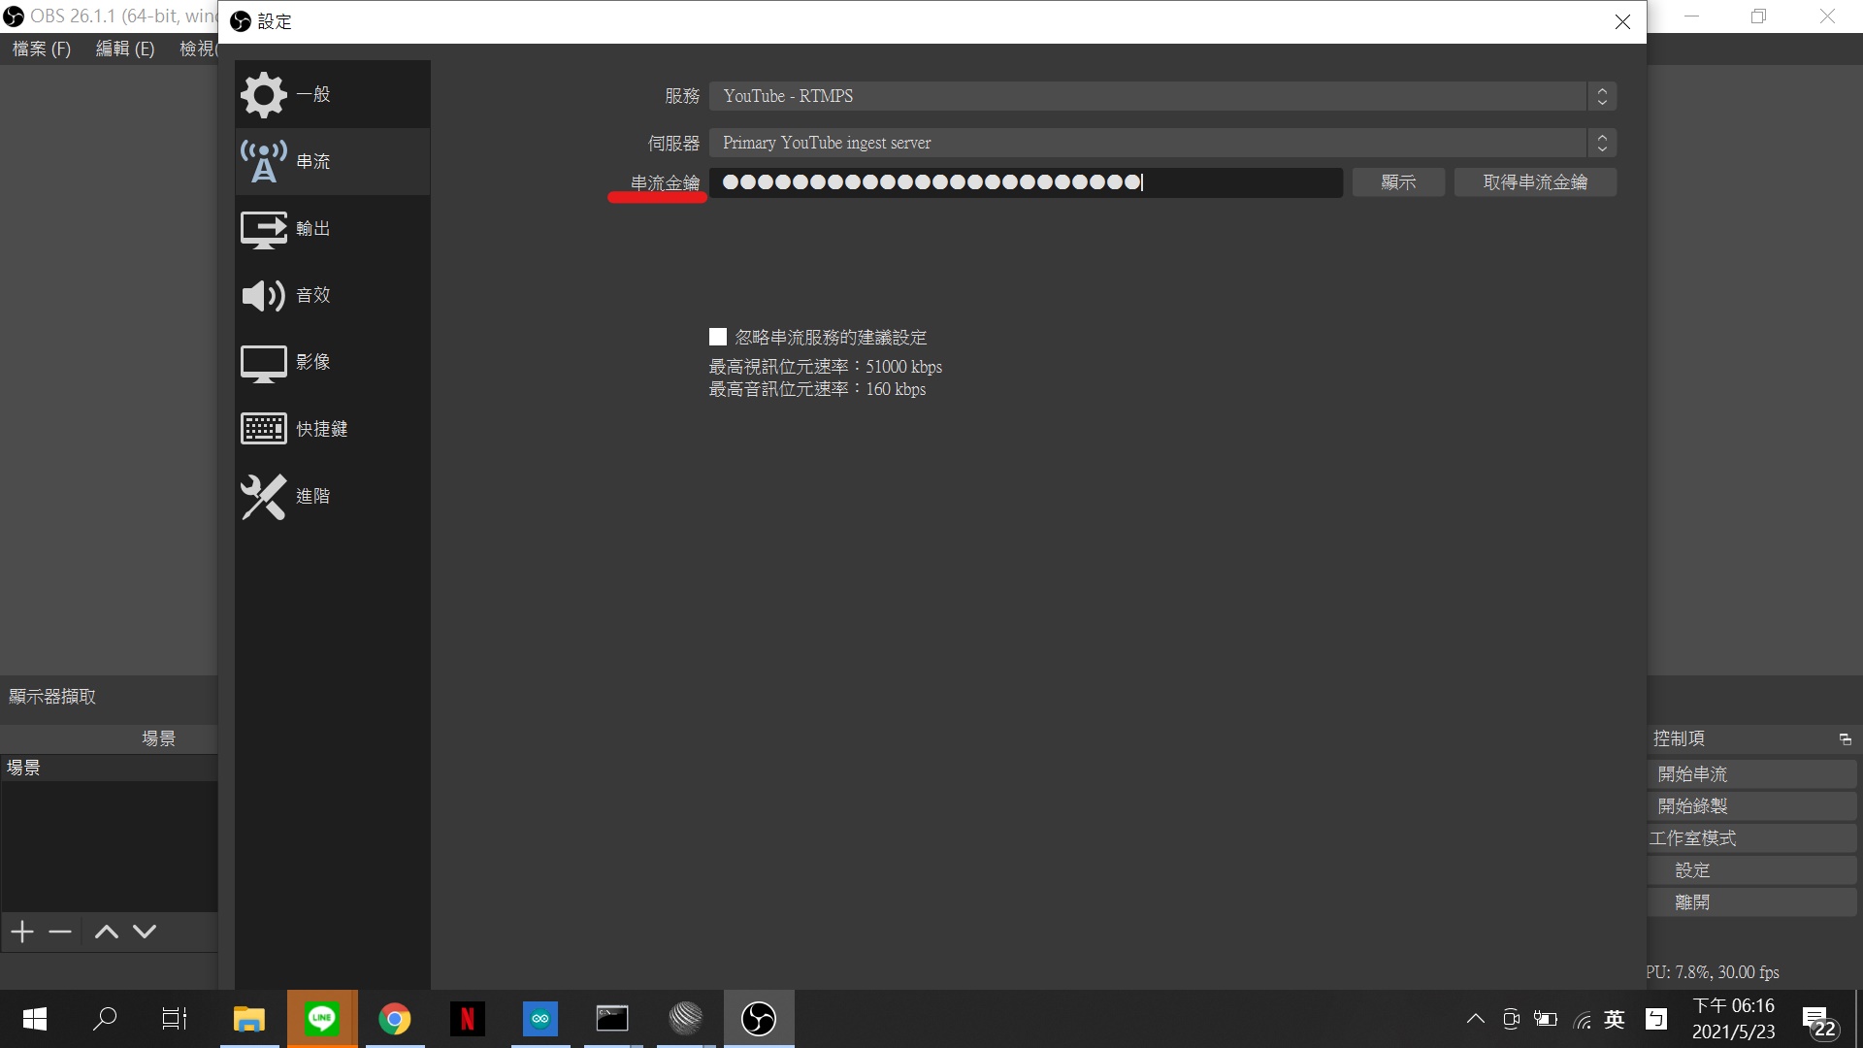Image resolution: width=1863 pixels, height=1048 pixels.
Task: Open the LINE app from the taskbar
Action: coord(322,1019)
